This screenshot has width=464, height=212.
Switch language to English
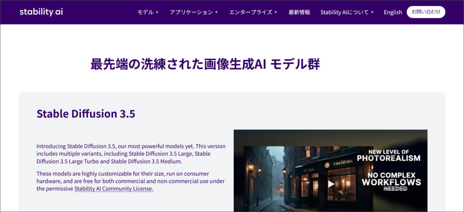[393, 12]
